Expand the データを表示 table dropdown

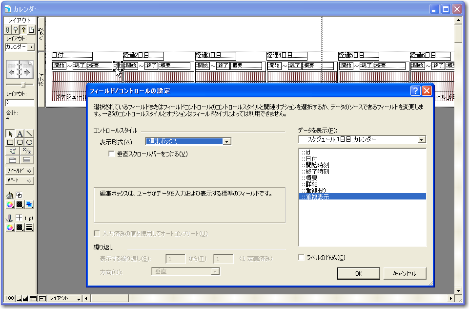(422, 140)
